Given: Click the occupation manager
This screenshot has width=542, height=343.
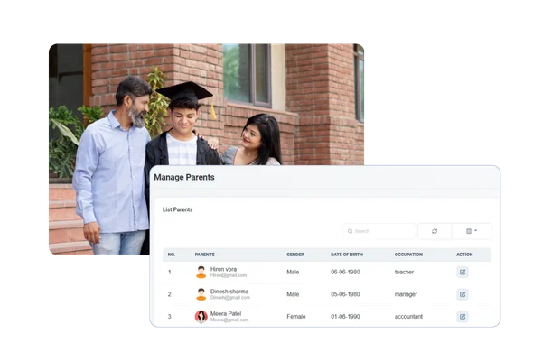Looking at the screenshot, I should (x=406, y=294).
